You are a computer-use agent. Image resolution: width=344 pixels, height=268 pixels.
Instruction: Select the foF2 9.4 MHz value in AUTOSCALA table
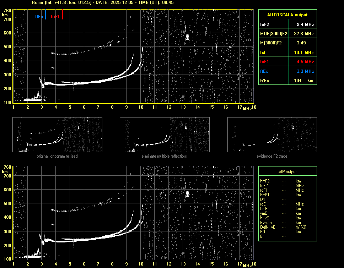305,24
